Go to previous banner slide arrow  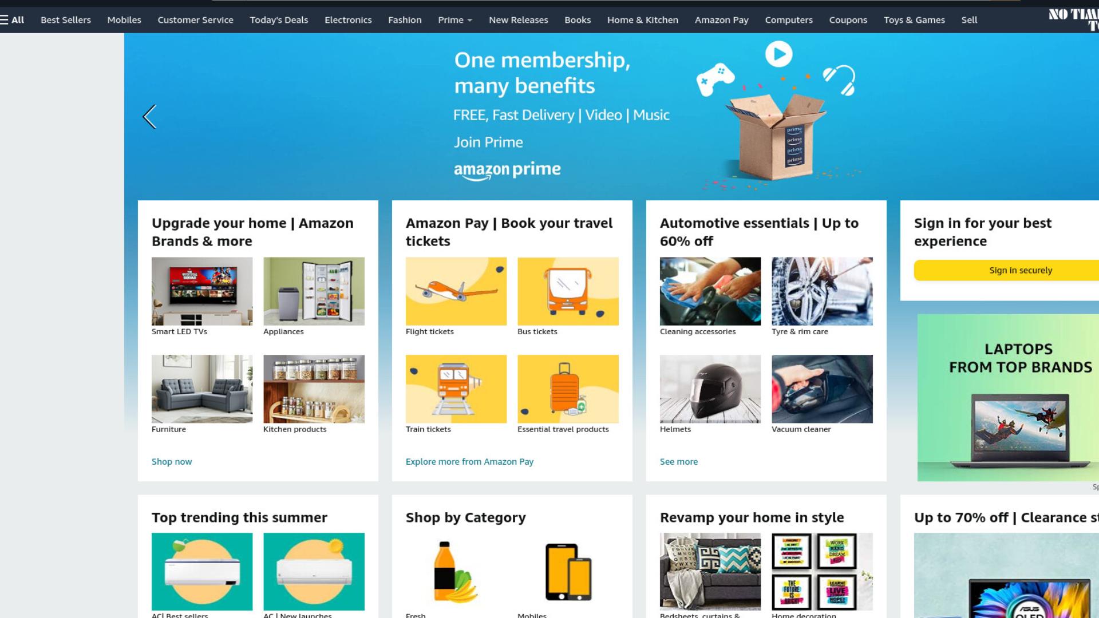click(x=149, y=117)
